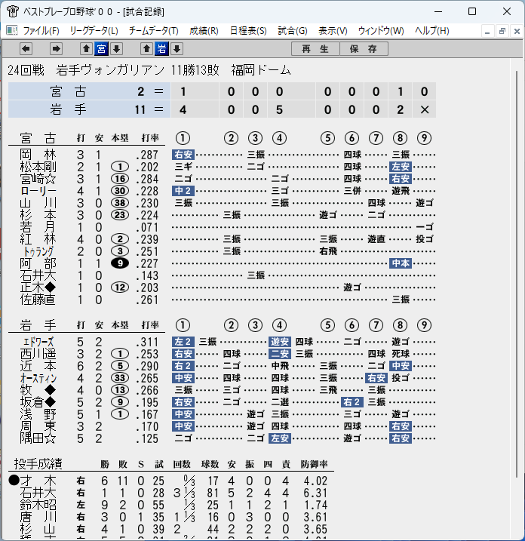
Task: Click the document icon left of ファイル menu
Action: [11, 31]
